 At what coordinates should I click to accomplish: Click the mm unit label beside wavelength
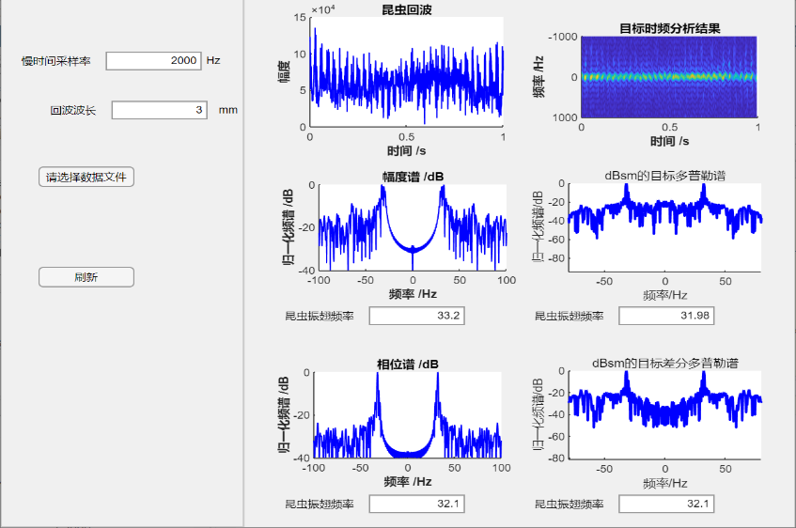[x=228, y=110]
